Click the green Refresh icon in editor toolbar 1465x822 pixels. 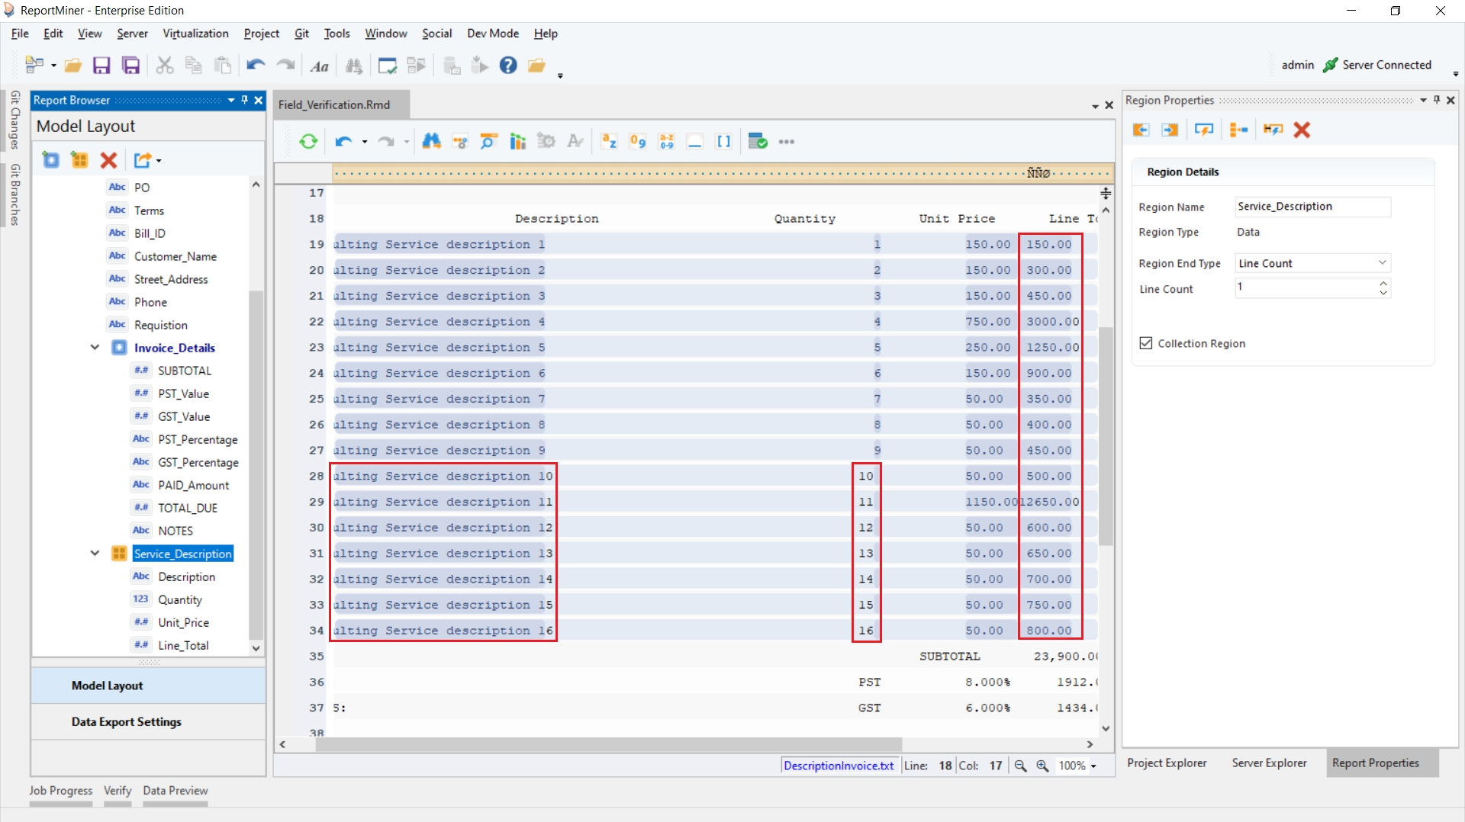pos(308,141)
